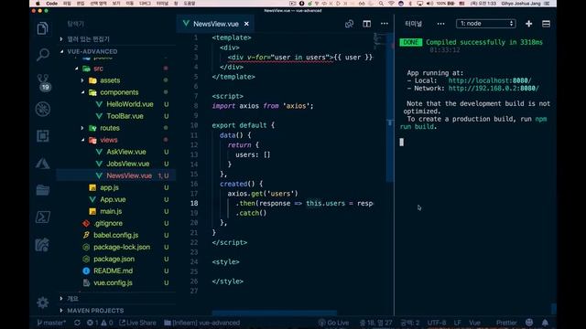The height and width of the screenshot is (329, 586).
Task: Open App.vue in the explorer
Action: [113, 199]
